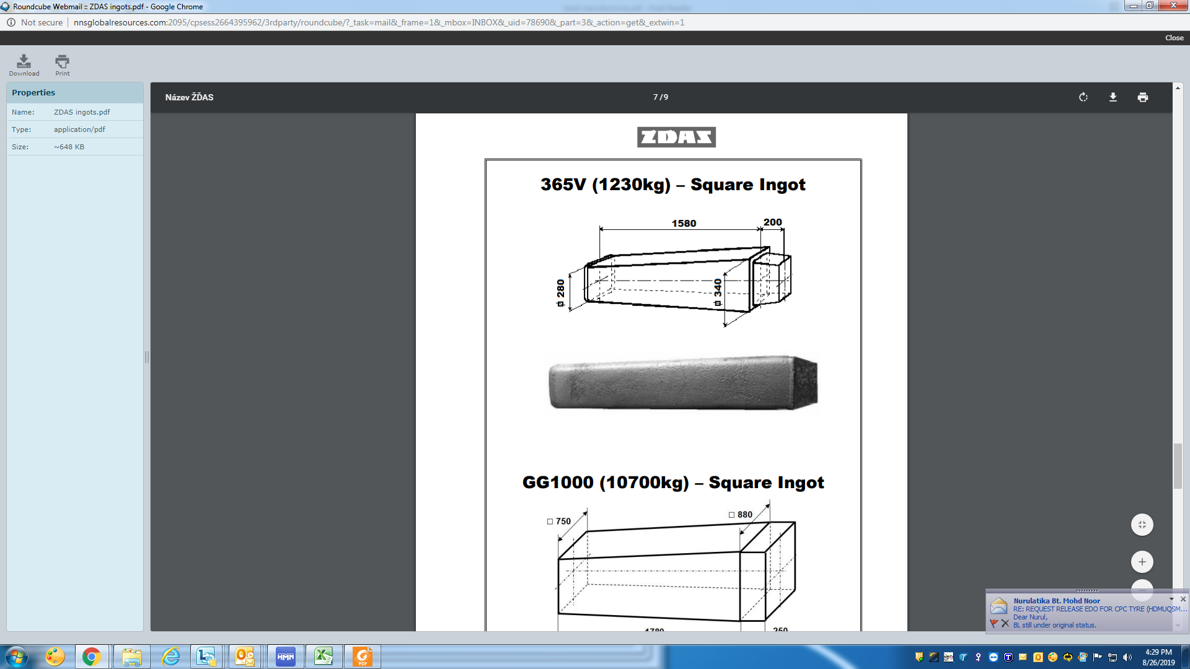Select the size value ~648 KB
This screenshot has width=1190, height=669.
(x=69, y=147)
